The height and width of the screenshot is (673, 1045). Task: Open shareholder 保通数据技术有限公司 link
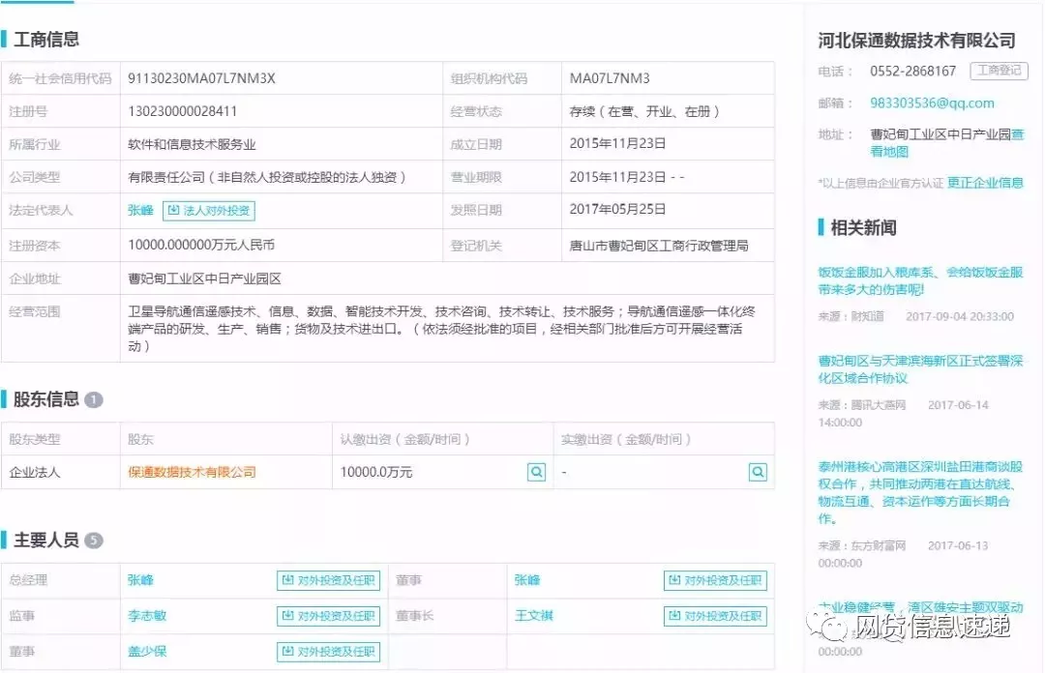[x=192, y=473]
